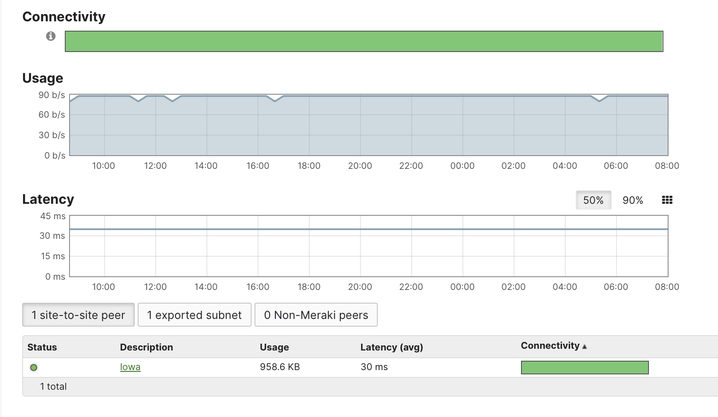Click the 1 total row in the table
The width and height of the screenshot is (718, 417).
coord(53,386)
